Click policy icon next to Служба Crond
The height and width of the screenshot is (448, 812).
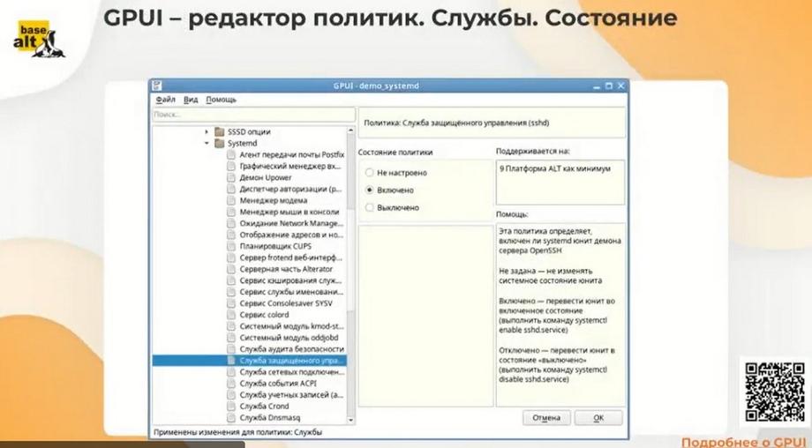pyautogui.click(x=231, y=406)
